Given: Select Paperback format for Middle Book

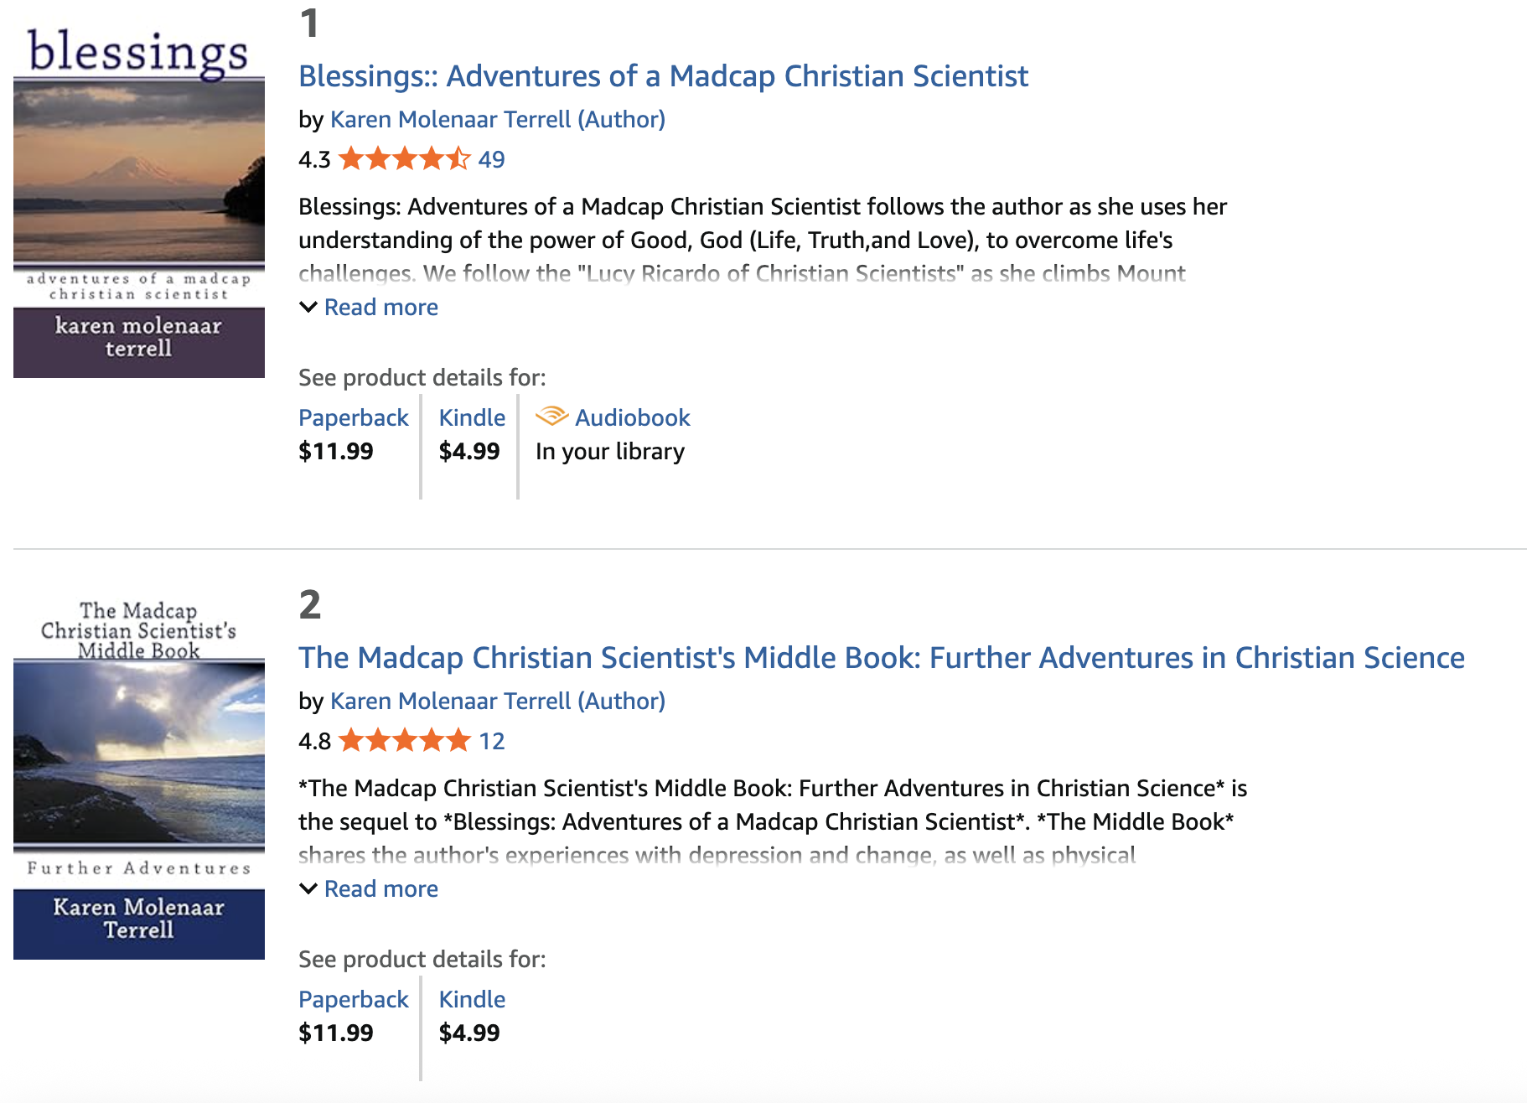Looking at the screenshot, I should click(353, 999).
